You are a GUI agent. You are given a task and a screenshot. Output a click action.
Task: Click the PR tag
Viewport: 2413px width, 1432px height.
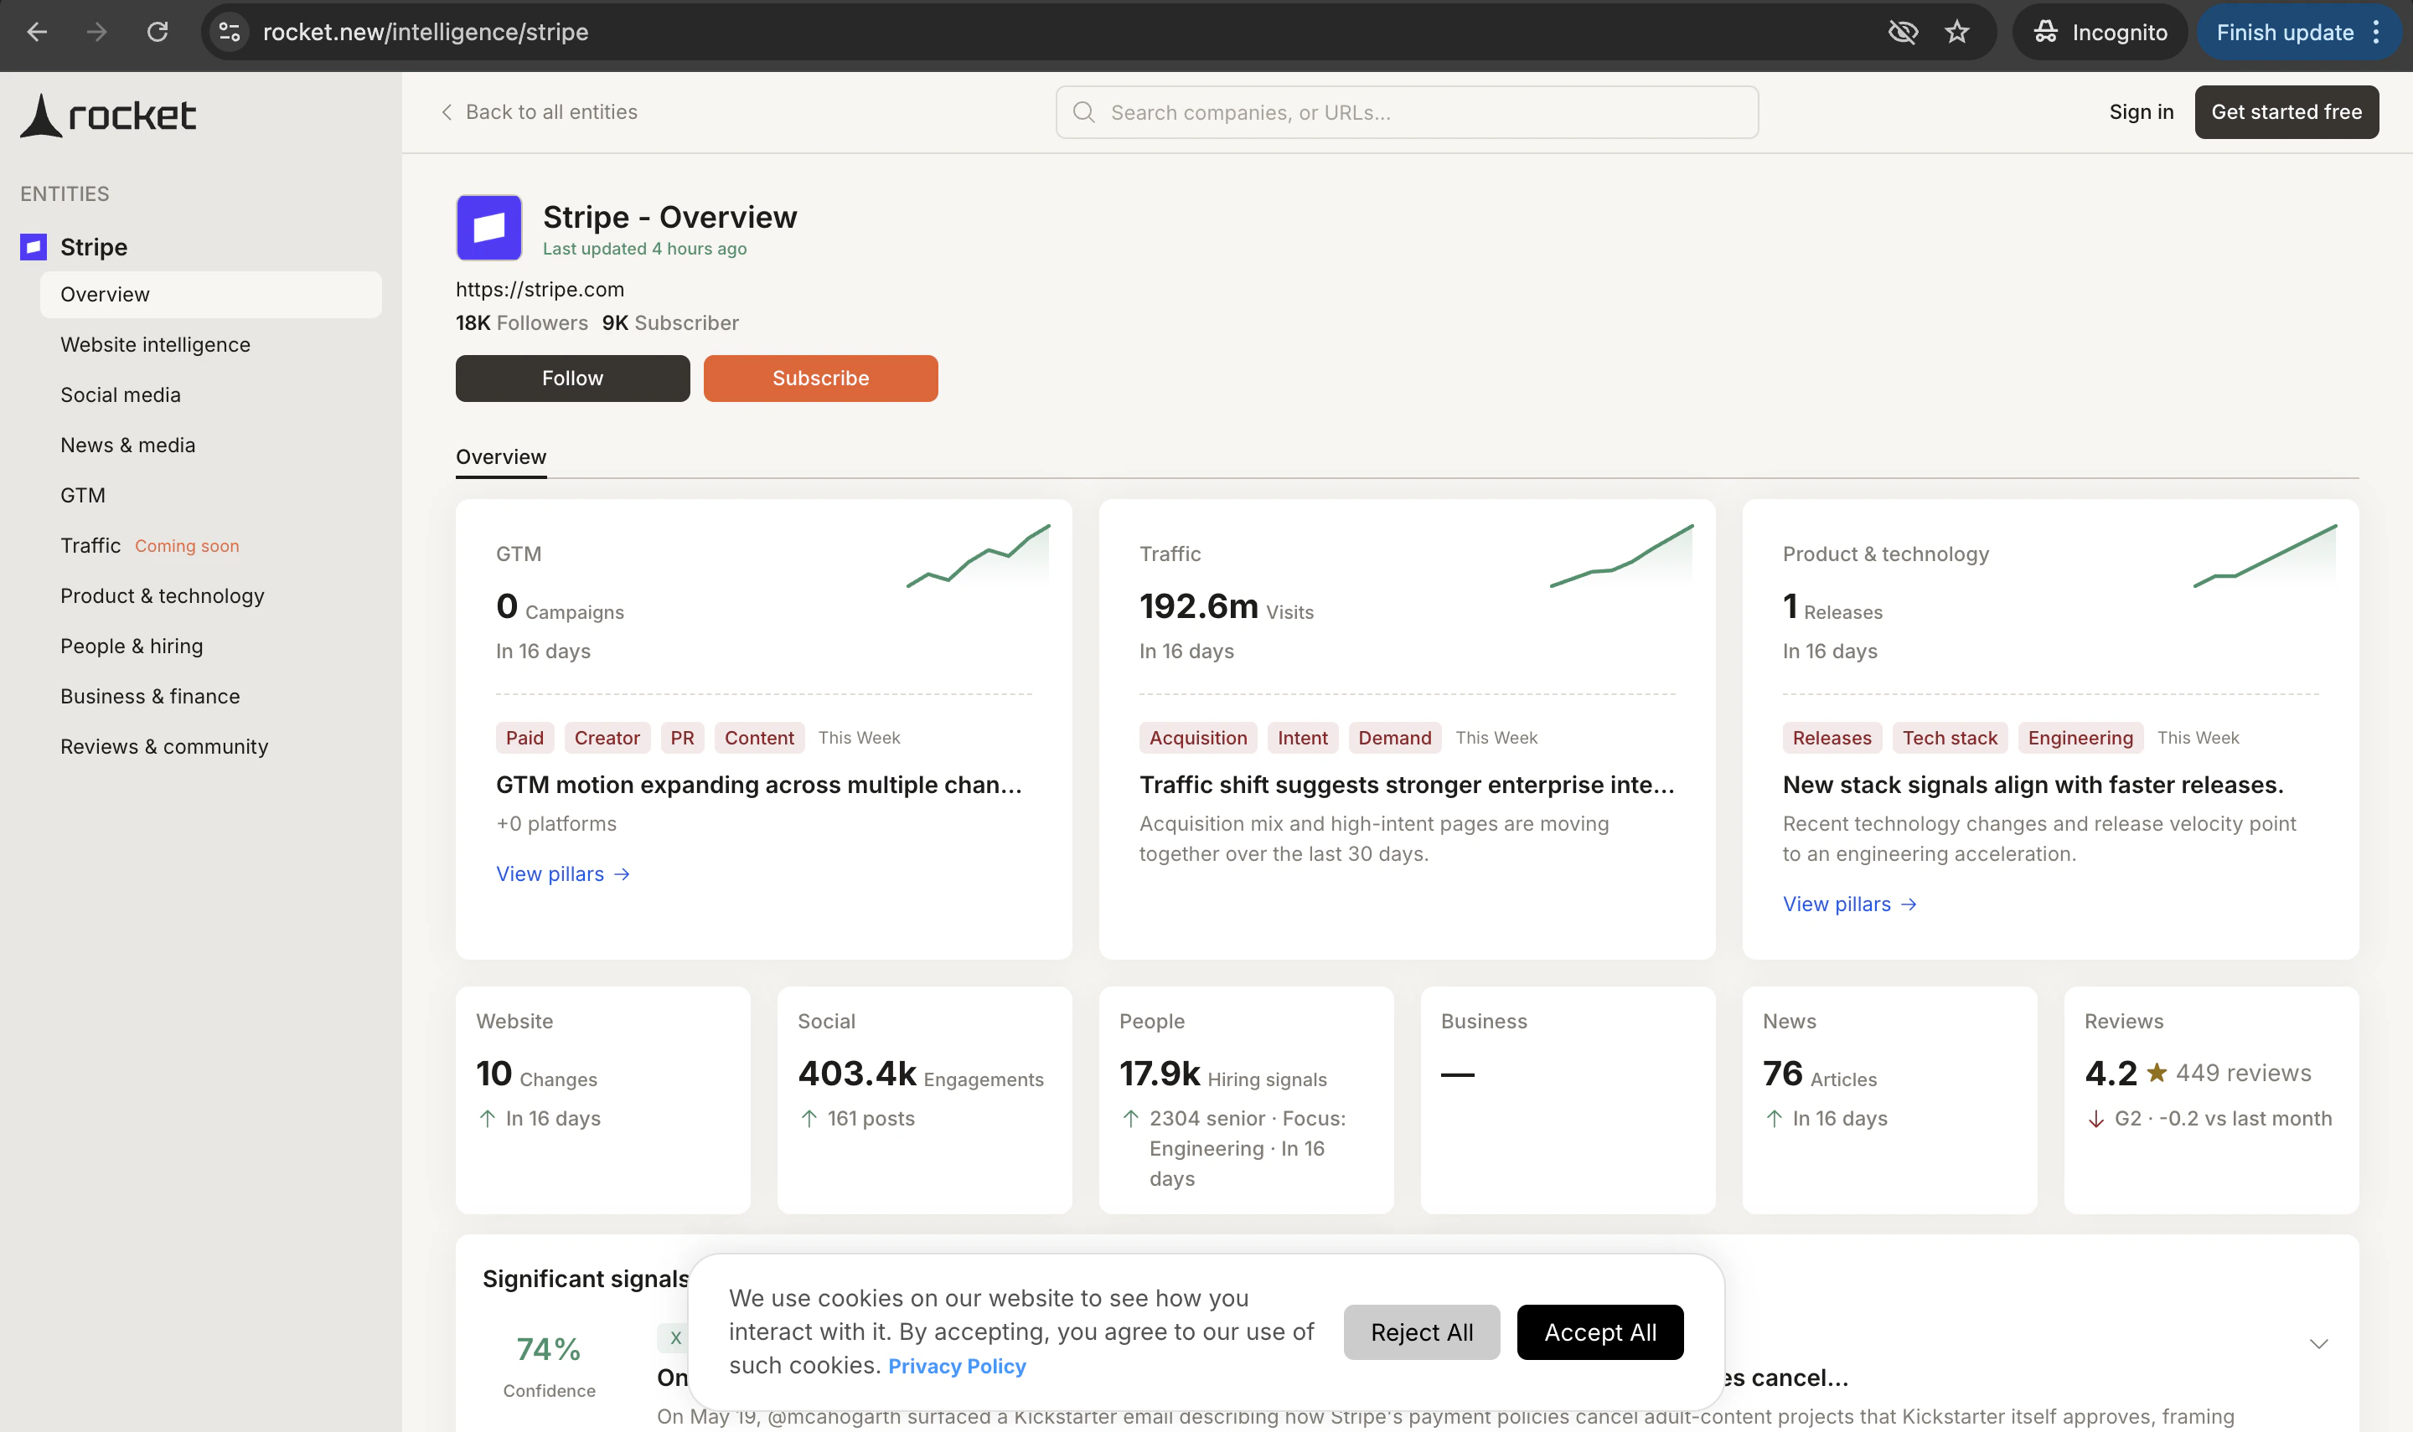[682, 737]
